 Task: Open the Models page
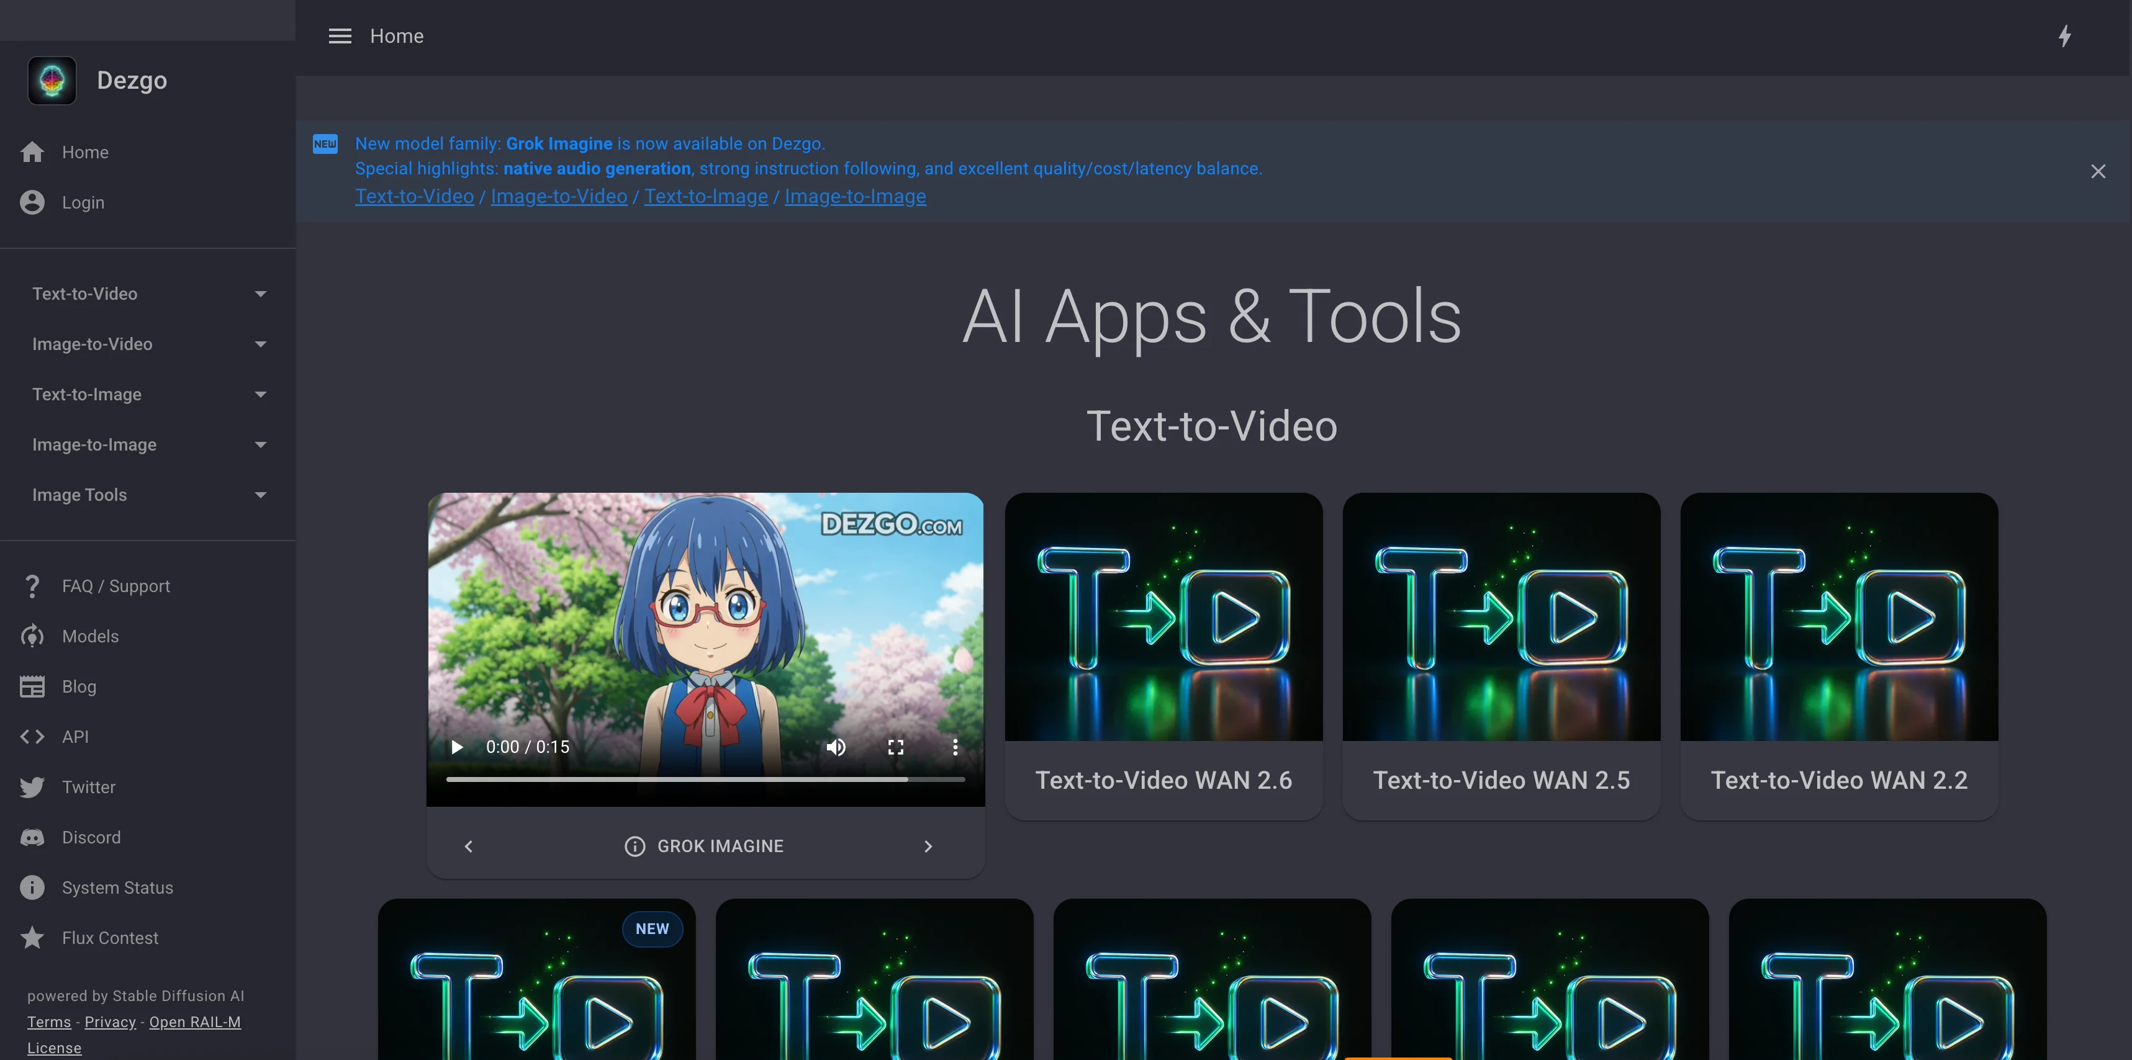pos(148,636)
